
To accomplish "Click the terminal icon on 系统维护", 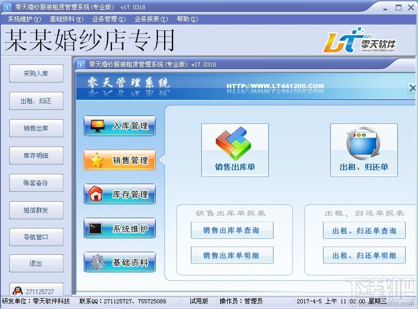I will [95, 229].
